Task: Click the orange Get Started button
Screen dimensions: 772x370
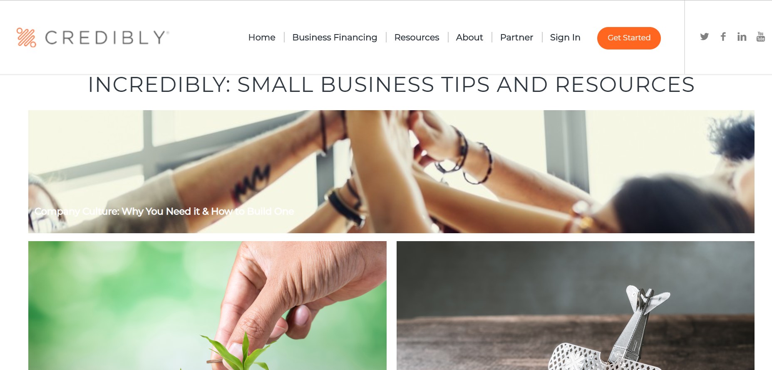Action: pyautogui.click(x=629, y=38)
